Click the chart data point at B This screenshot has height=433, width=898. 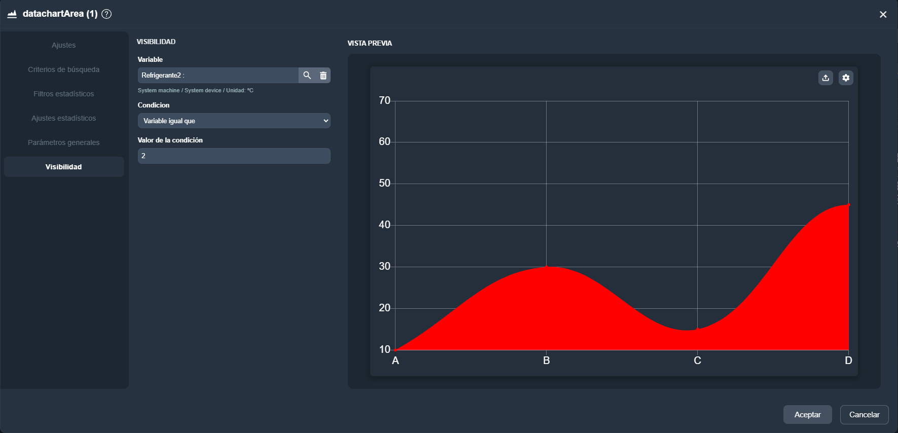point(546,267)
